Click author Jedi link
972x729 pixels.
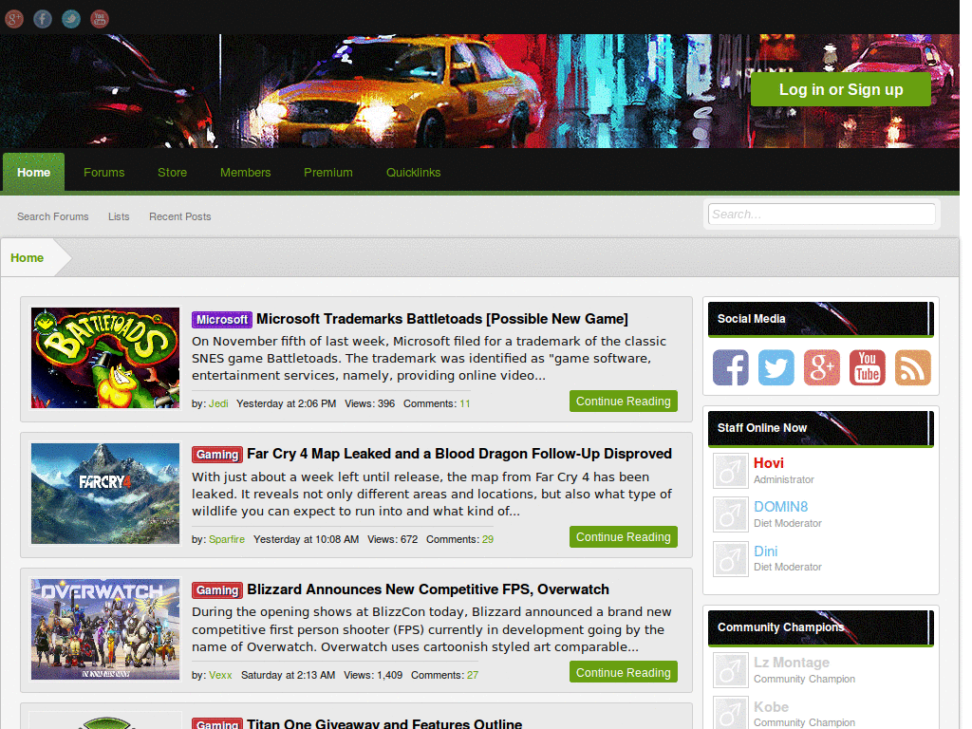218,403
